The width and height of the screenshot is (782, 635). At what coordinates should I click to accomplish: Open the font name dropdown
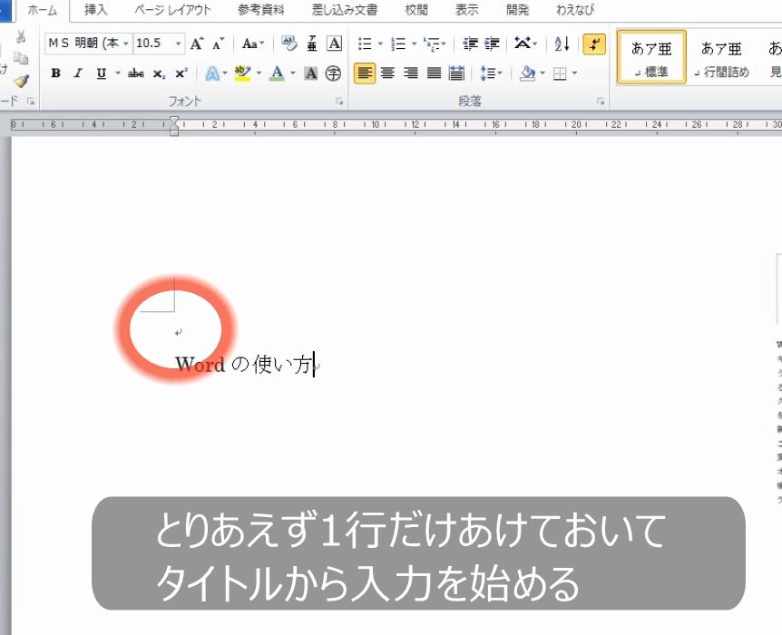(126, 44)
